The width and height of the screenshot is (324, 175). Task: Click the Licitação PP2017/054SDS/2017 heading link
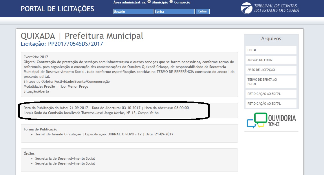click(62, 44)
